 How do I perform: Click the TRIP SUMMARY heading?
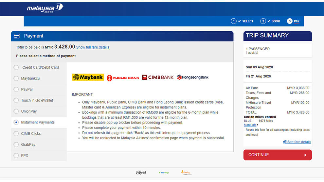267,36
